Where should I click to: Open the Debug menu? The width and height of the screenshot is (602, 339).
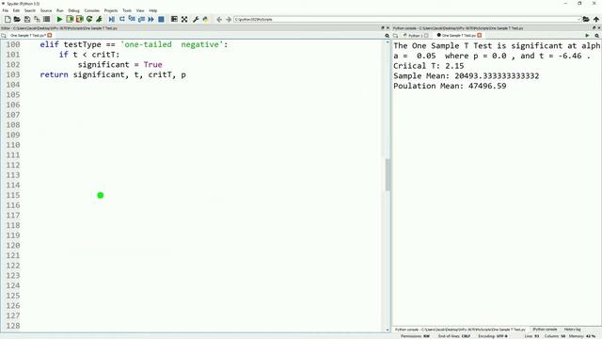tap(73, 10)
